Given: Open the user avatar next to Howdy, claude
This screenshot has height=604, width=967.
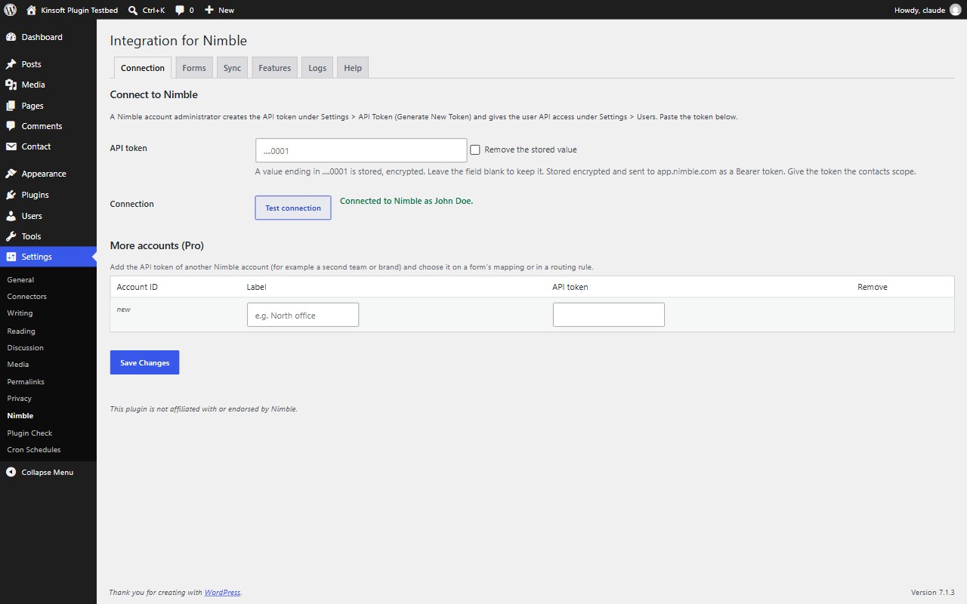Looking at the screenshot, I should tap(955, 10).
